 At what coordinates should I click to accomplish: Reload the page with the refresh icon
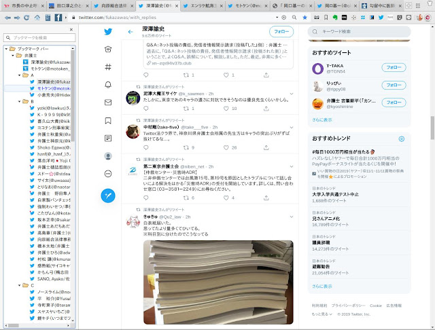27,18
